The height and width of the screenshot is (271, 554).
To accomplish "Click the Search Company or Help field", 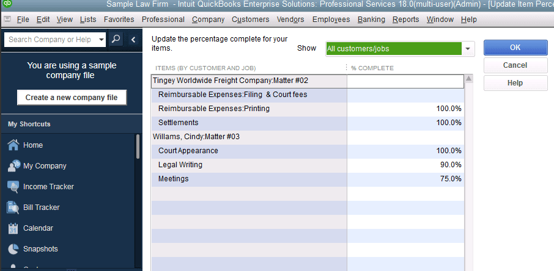I will 51,40.
